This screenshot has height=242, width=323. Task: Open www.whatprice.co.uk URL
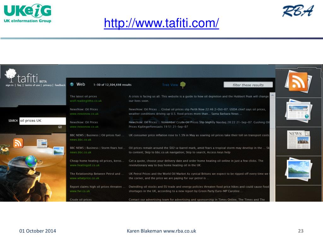(x=85, y=178)
